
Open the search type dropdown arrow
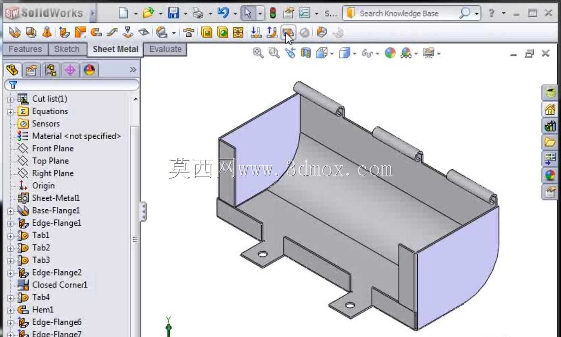click(477, 14)
